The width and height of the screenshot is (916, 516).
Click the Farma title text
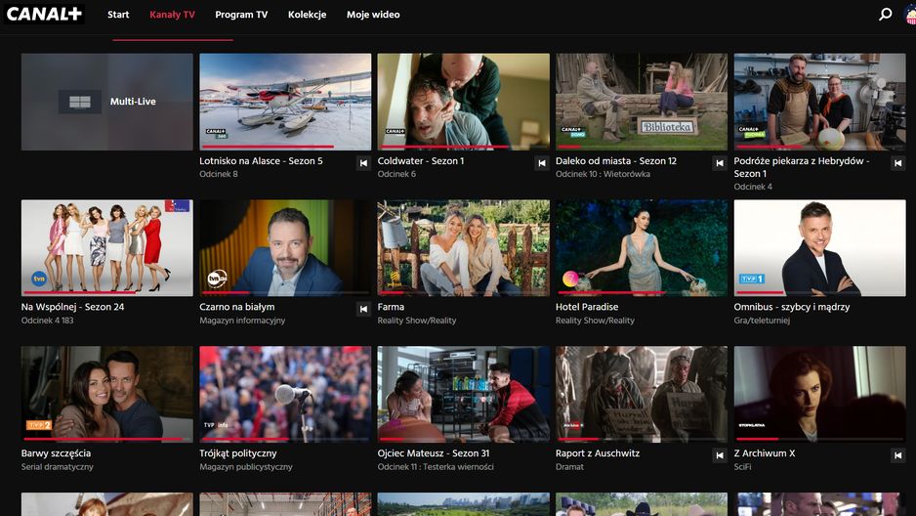391,307
